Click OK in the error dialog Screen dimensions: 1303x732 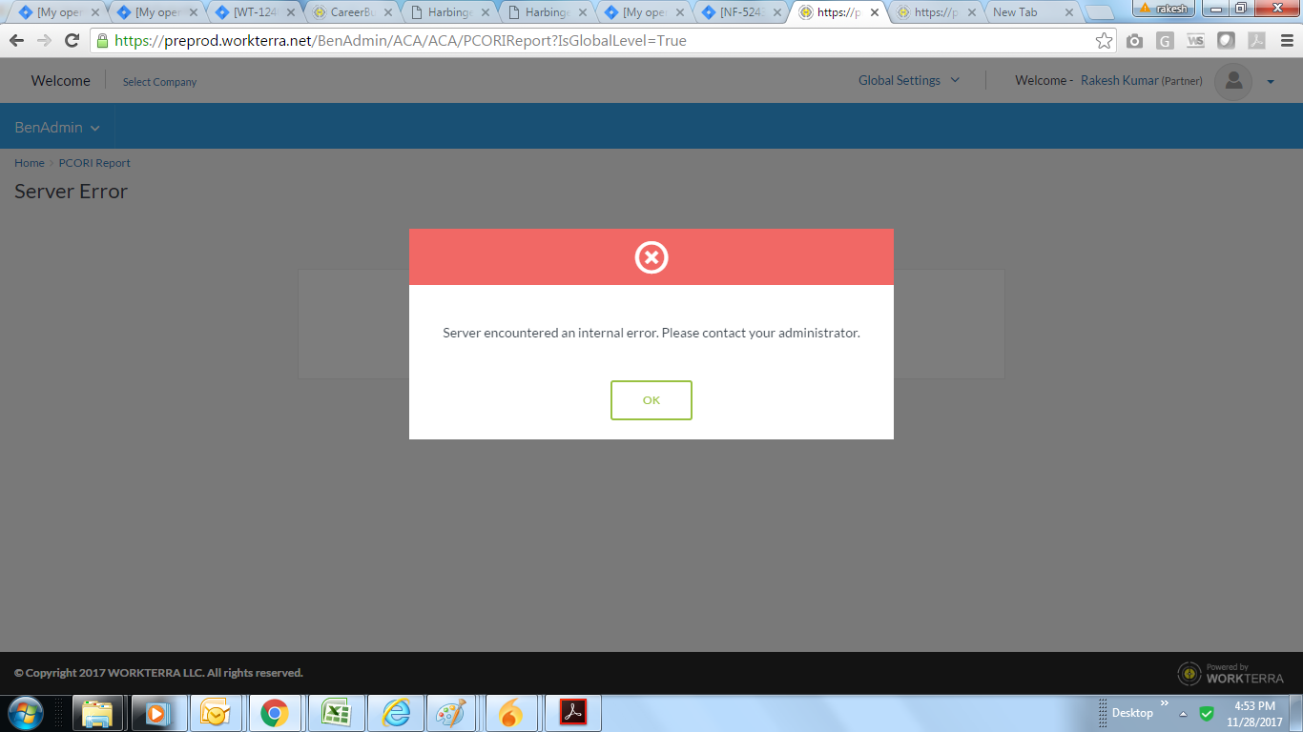pyautogui.click(x=651, y=400)
